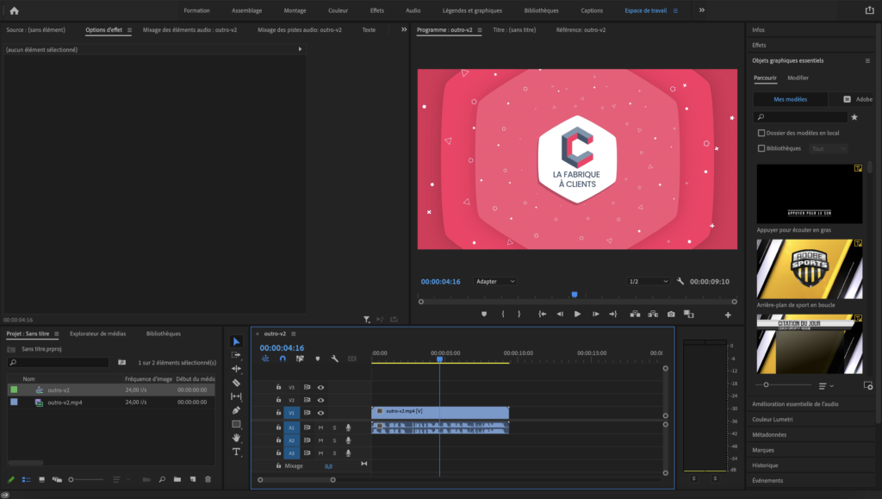The image size is (882, 499).
Task: Choose the Ripple Edit tool
Action: coord(236,369)
